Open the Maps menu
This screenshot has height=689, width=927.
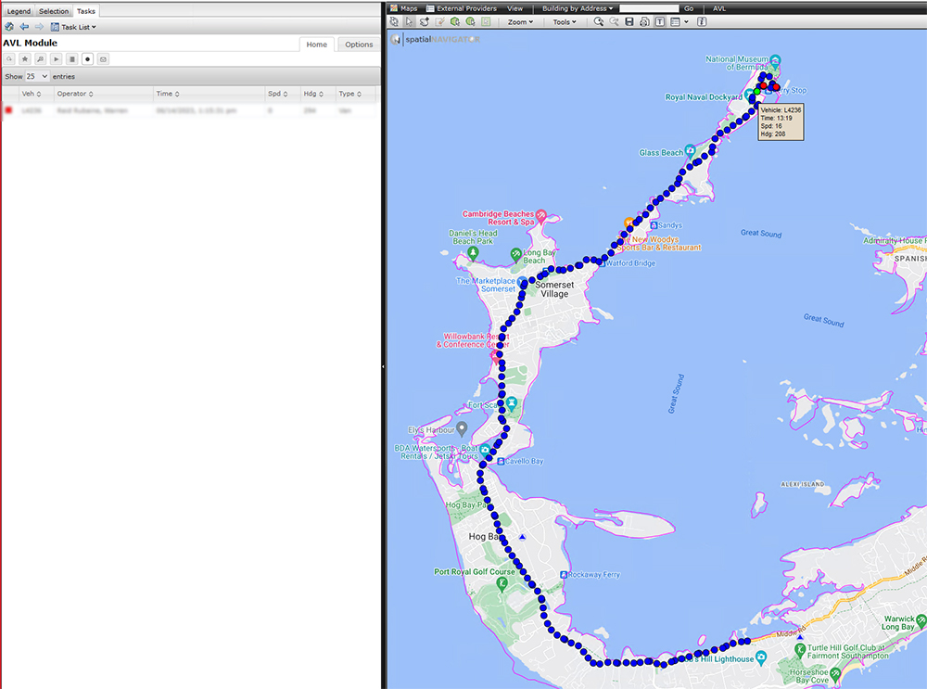coord(404,8)
